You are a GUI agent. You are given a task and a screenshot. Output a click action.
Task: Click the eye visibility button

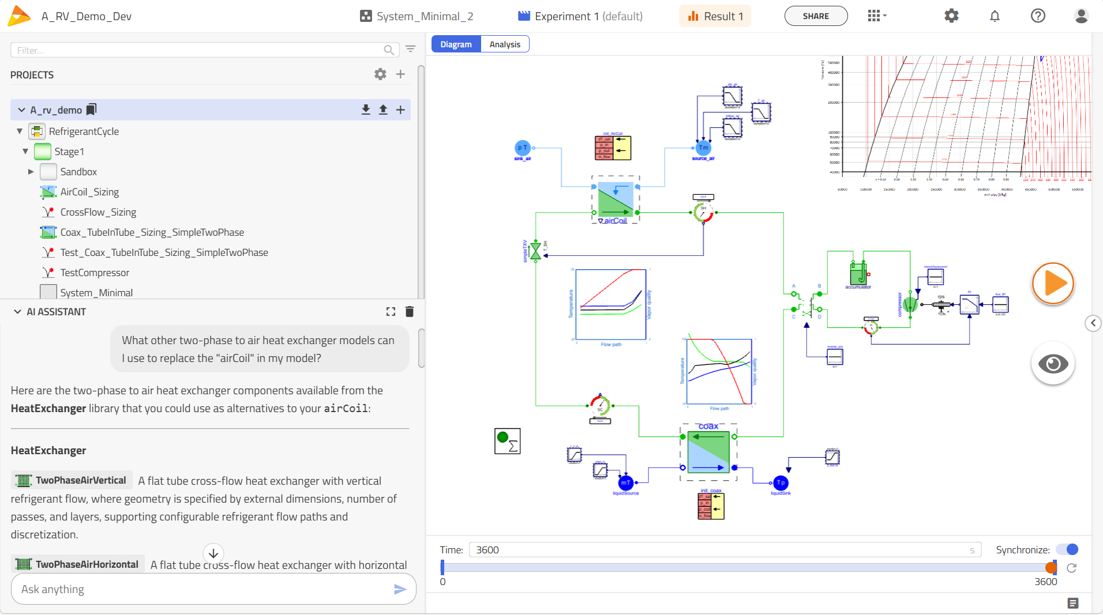pos(1053,364)
